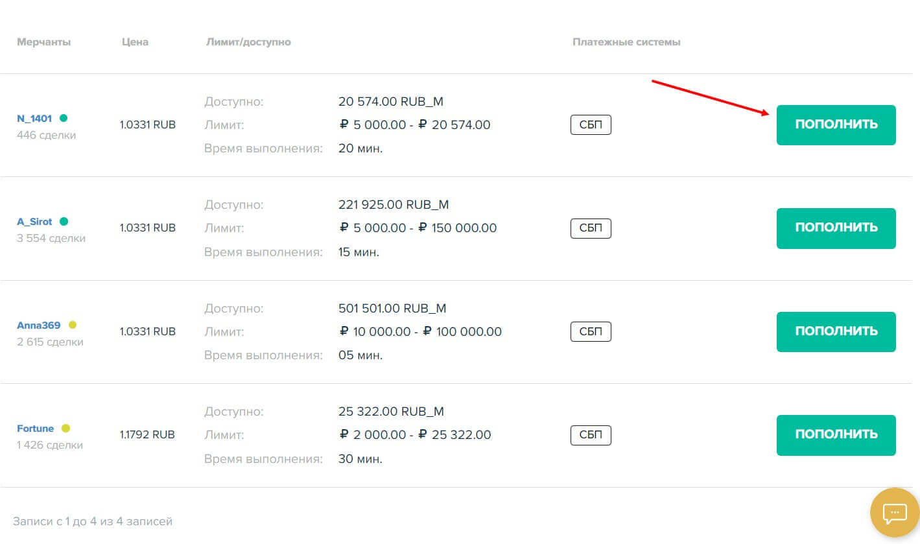Choose the СБП payment badge for Anna369
The height and width of the screenshot is (544, 920).
tap(591, 332)
